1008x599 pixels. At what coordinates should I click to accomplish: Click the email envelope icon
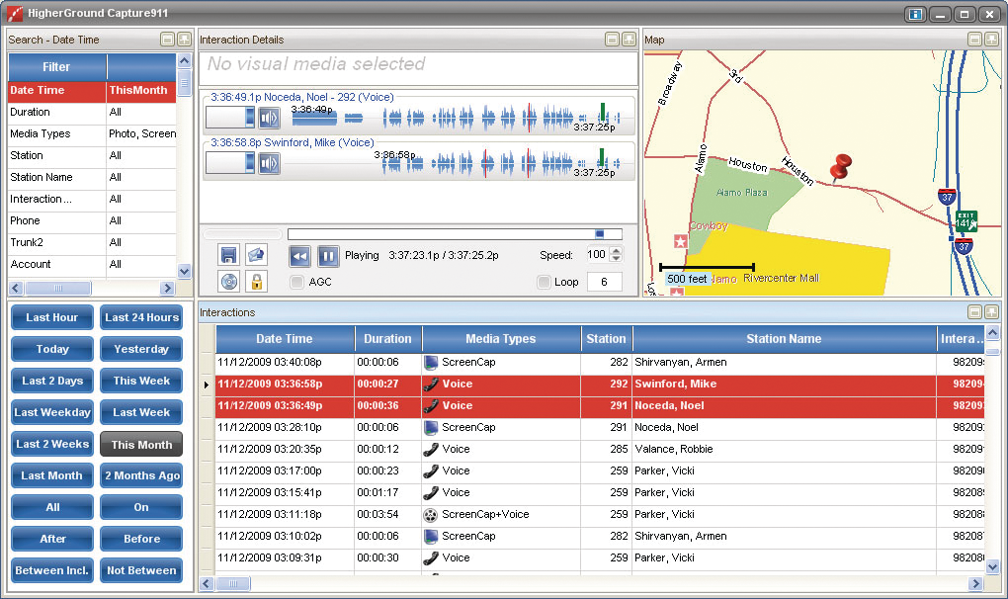pos(256,255)
